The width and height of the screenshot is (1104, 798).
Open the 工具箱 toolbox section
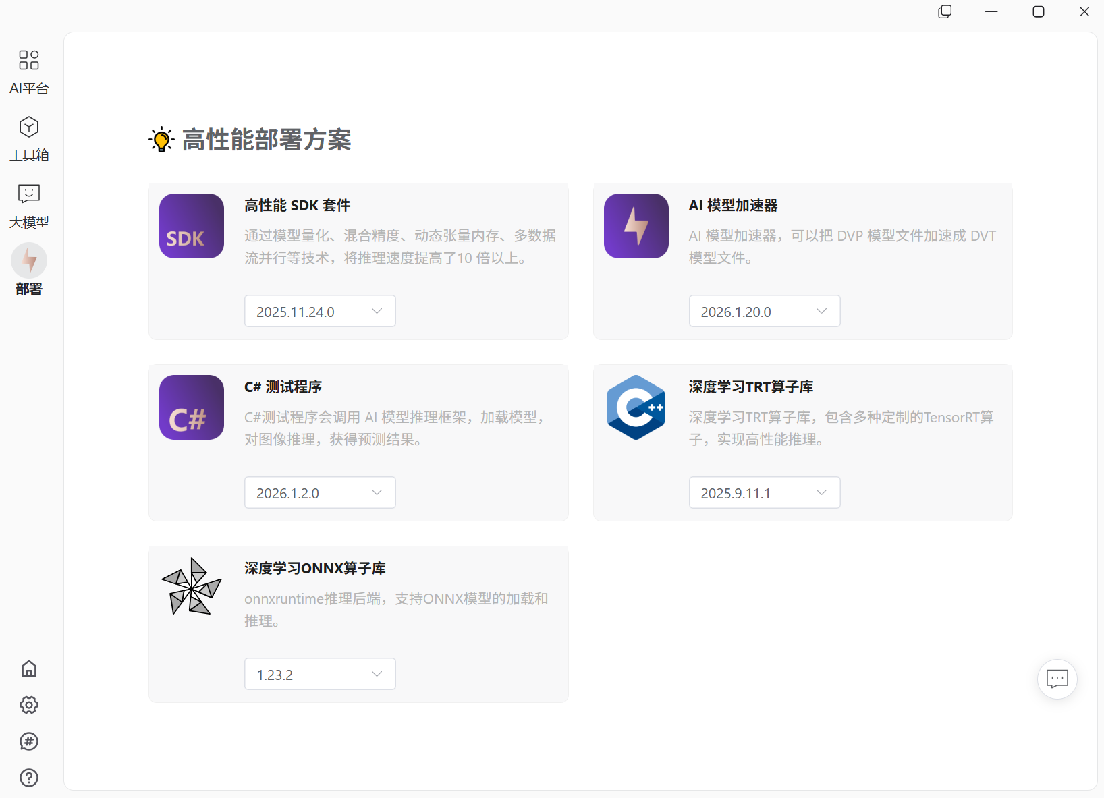click(29, 138)
